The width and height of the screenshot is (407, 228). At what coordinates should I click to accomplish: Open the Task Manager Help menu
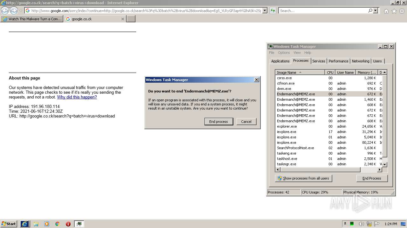pos(307,53)
